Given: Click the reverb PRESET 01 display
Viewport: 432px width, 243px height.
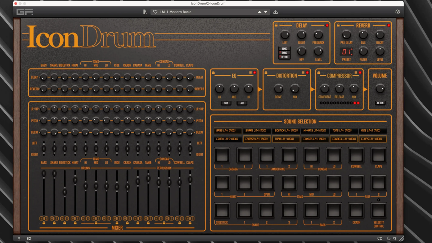Looking at the screenshot, I should click(347, 51).
